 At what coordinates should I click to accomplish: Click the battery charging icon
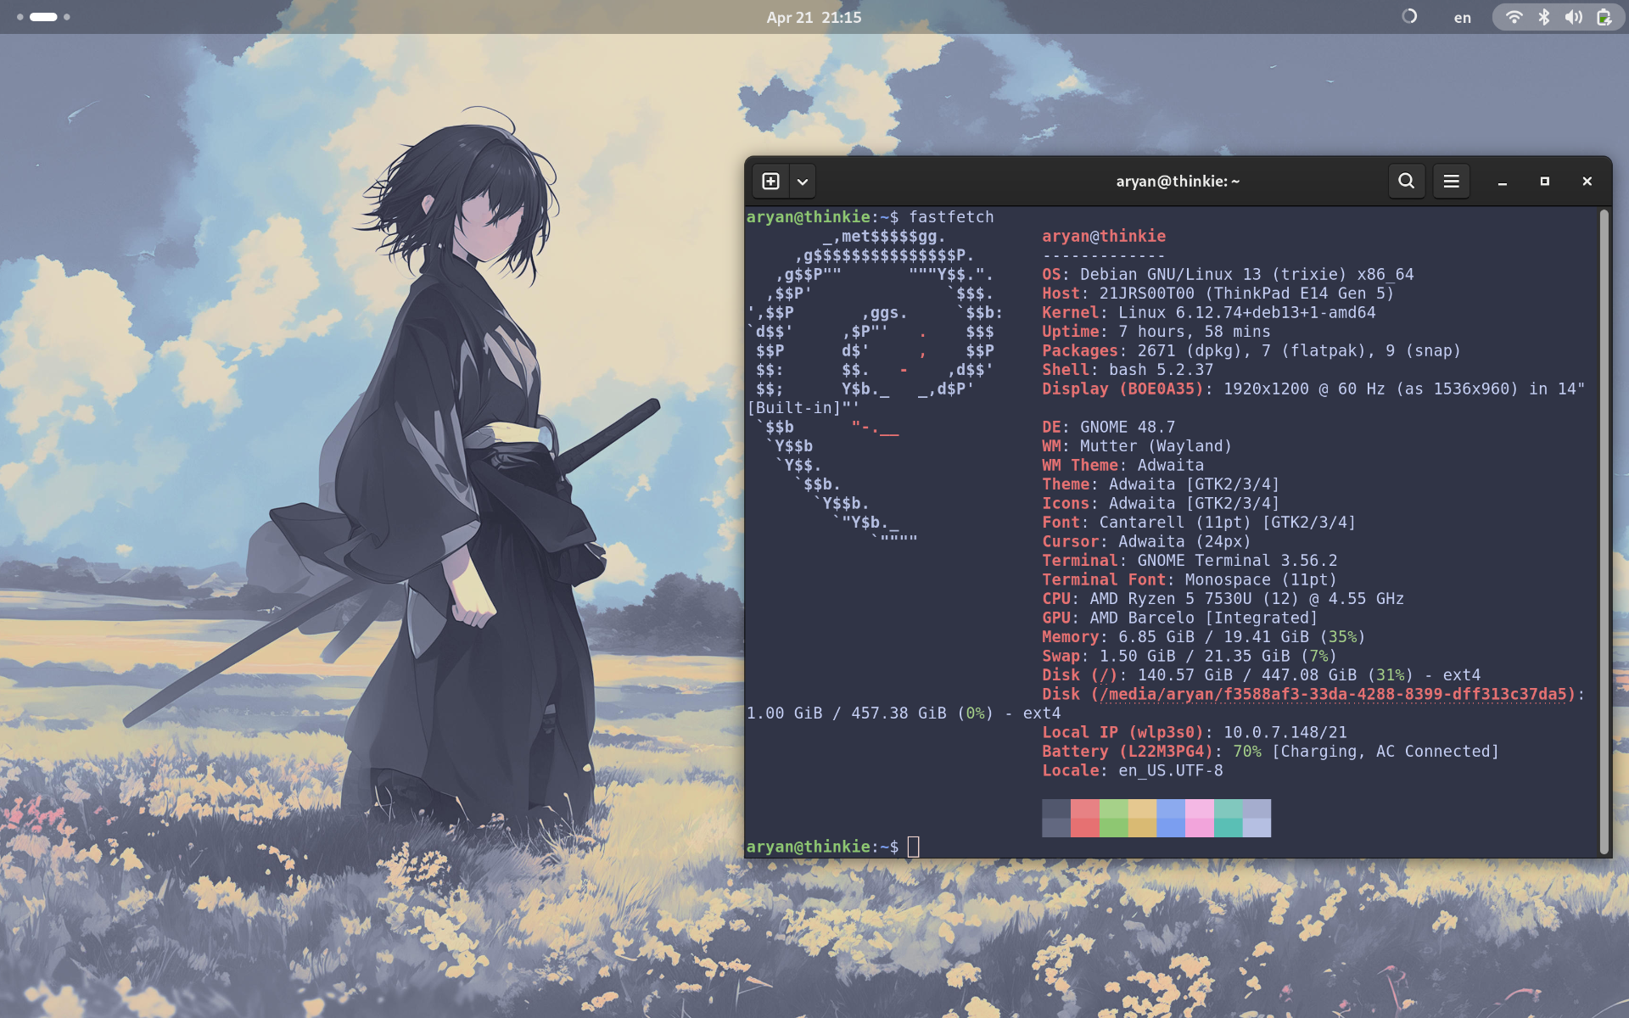[x=1604, y=17]
